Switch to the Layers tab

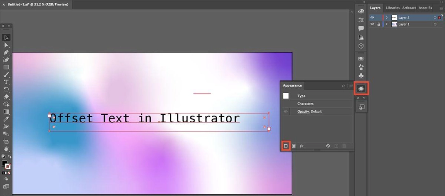(x=375, y=8)
